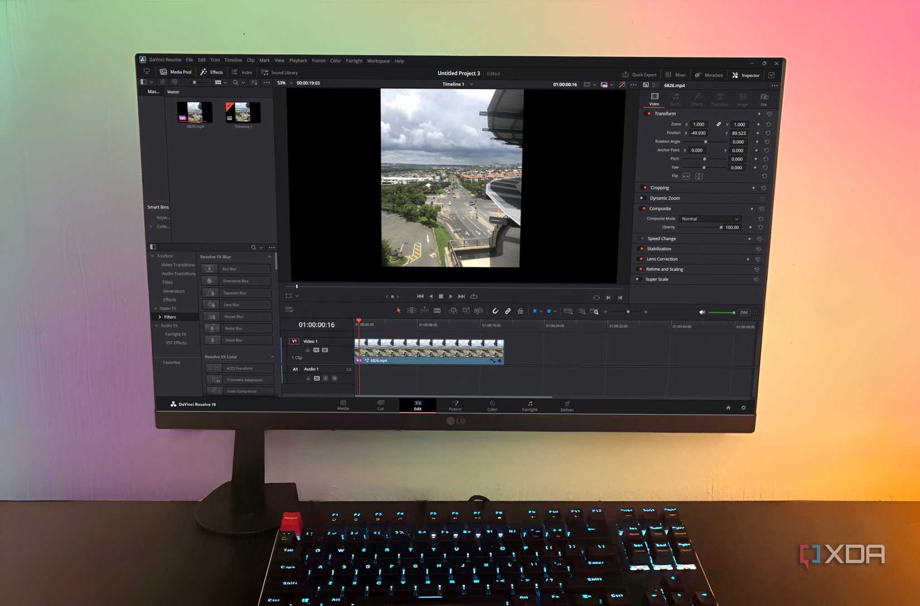
Task: Click the Opacity slider handle
Action: coord(721,227)
